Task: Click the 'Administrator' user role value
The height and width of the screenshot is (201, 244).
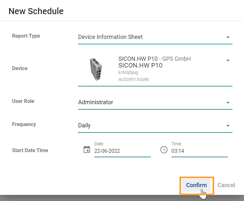Action: pos(96,102)
